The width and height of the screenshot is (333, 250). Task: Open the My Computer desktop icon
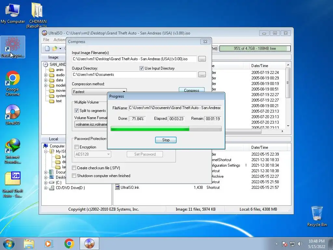13,13
